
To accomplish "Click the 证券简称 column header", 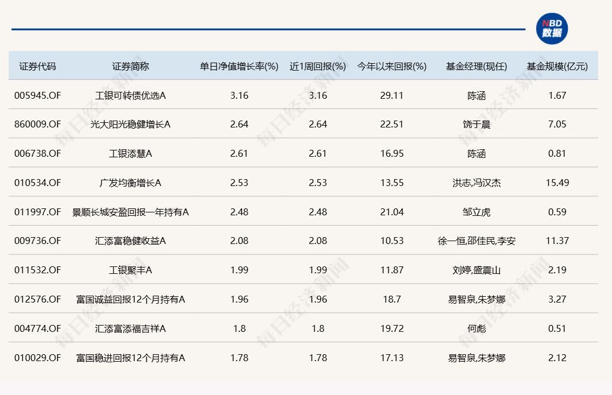I will click(130, 66).
